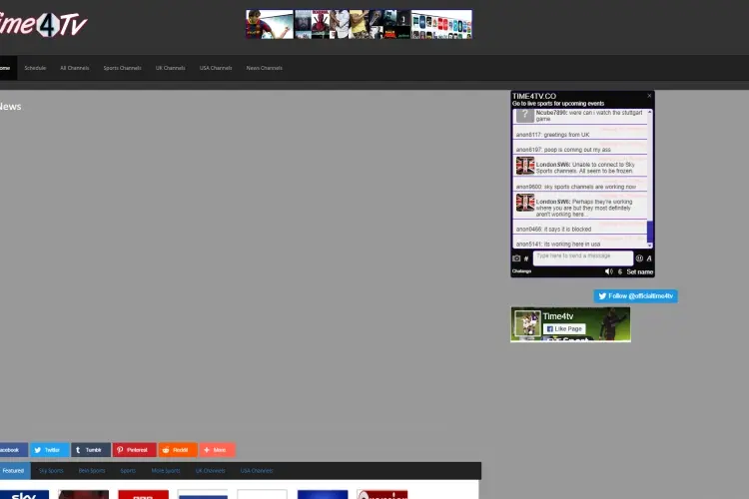
Task: Open the Sports Channels menu item
Action: point(122,68)
